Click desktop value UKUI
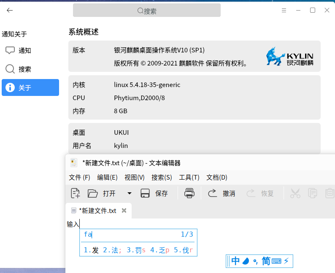This screenshot has width=335, height=273. pyautogui.click(x=122, y=133)
